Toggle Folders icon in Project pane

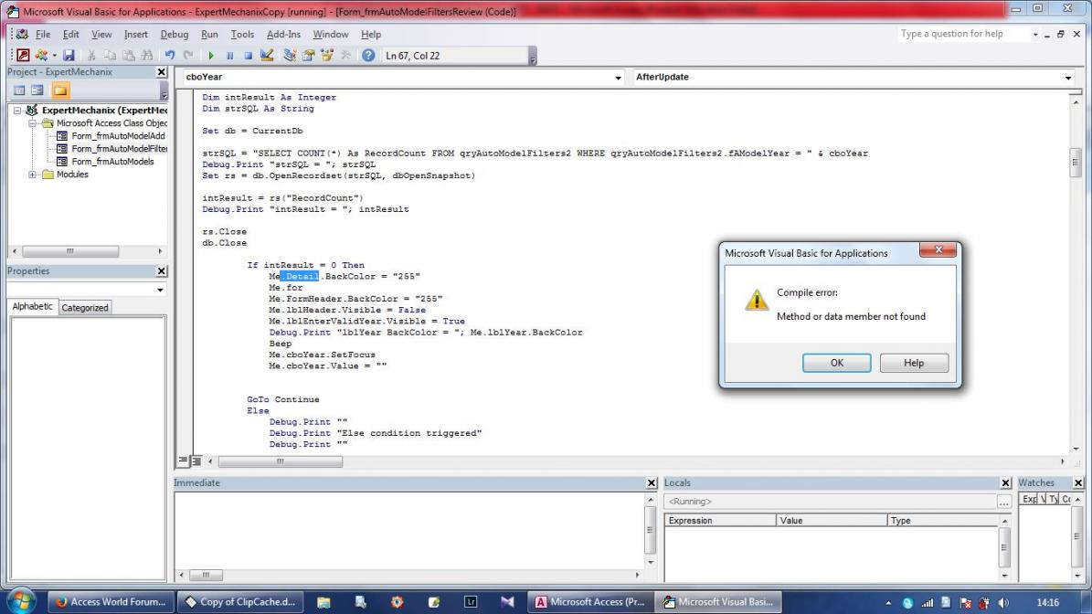point(60,90)
